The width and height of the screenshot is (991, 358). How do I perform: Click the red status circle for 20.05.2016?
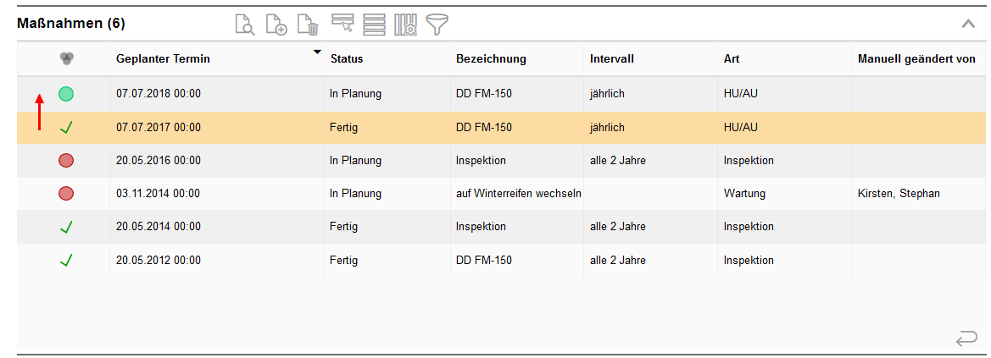point(66,160)
